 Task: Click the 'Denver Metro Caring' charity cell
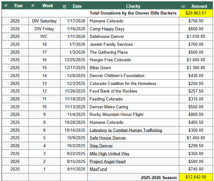click(133, 107)
